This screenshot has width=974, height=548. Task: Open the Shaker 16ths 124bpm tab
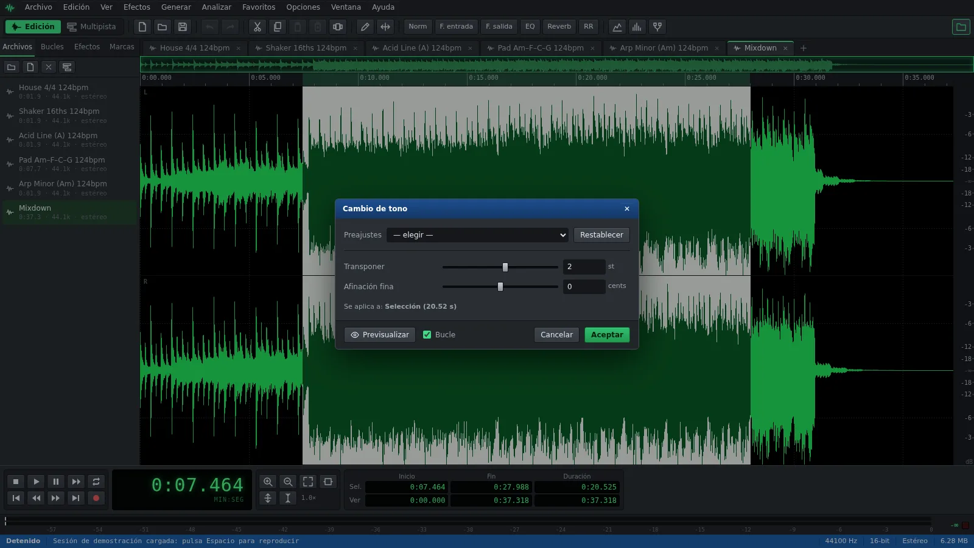pyautogui.click(x=306, y=48)
